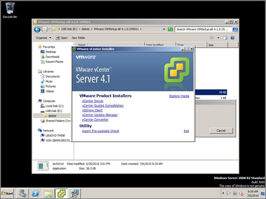Open the Organize menu

point(43,38)
